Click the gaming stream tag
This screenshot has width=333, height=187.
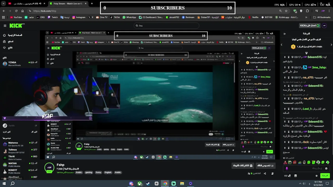(x=89, y=172)
